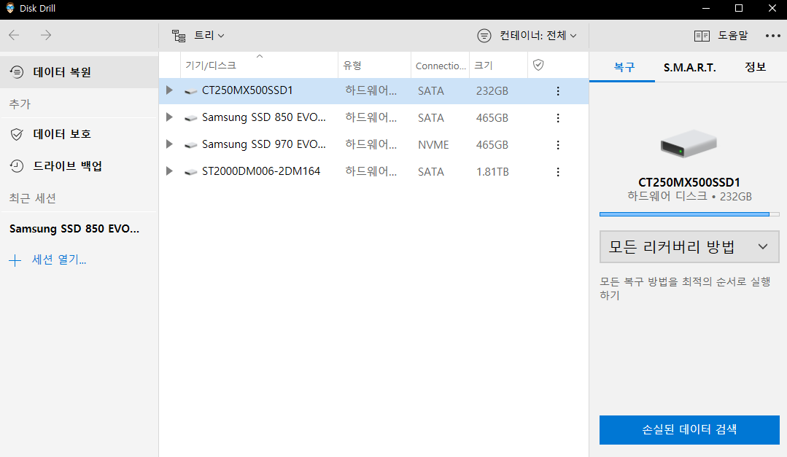The image size is (787, 457).
Task: Click the drive icon of Samsung 850 EVO row
Action: point(190,118)
